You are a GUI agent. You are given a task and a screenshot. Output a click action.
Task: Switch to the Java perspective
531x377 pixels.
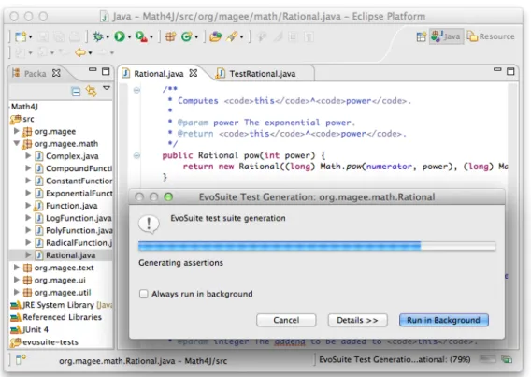pyautogui.click(x=446, y=36)
